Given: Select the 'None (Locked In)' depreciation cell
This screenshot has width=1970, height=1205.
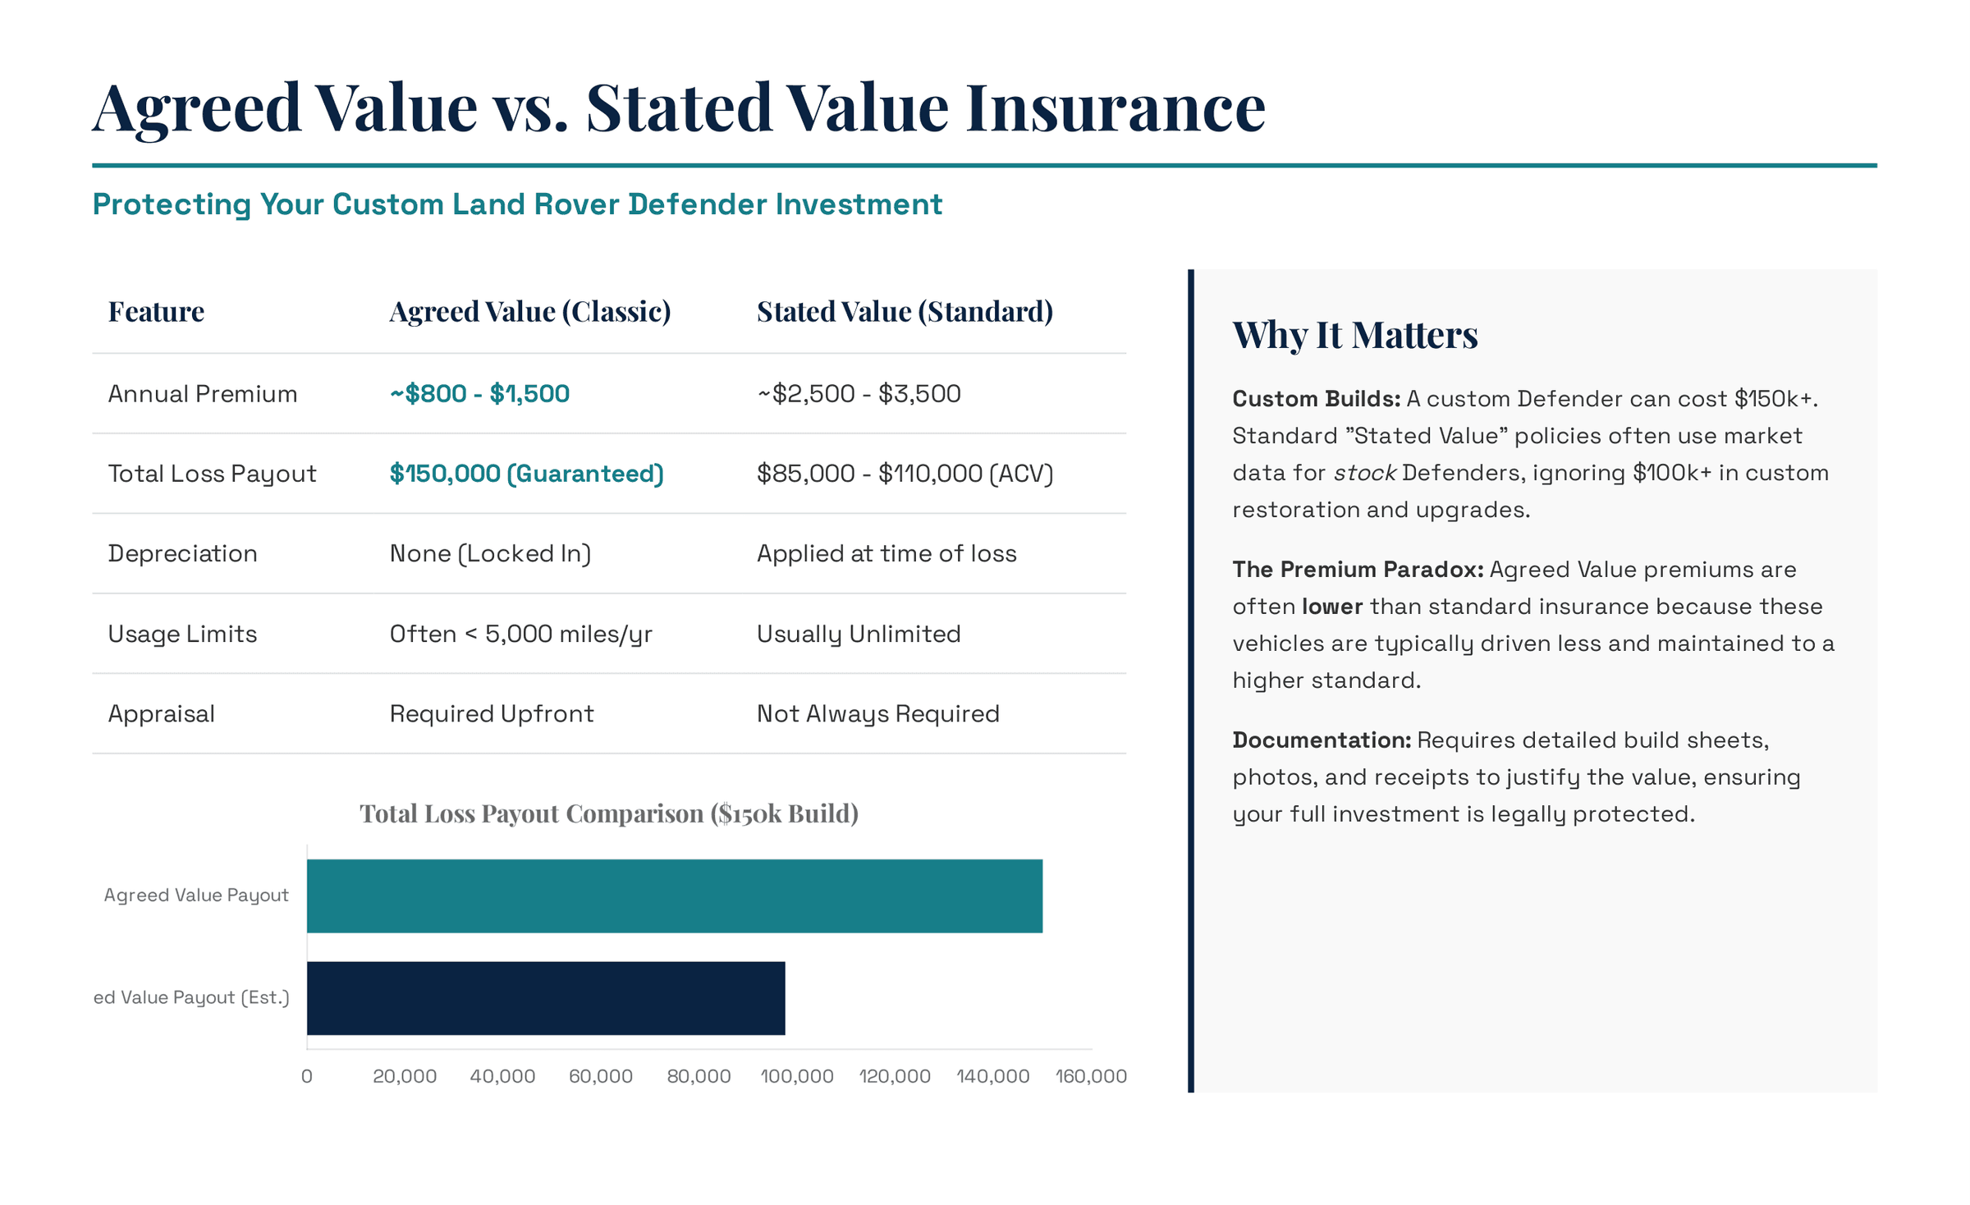Looking at the screenshot, I should 490,554.
